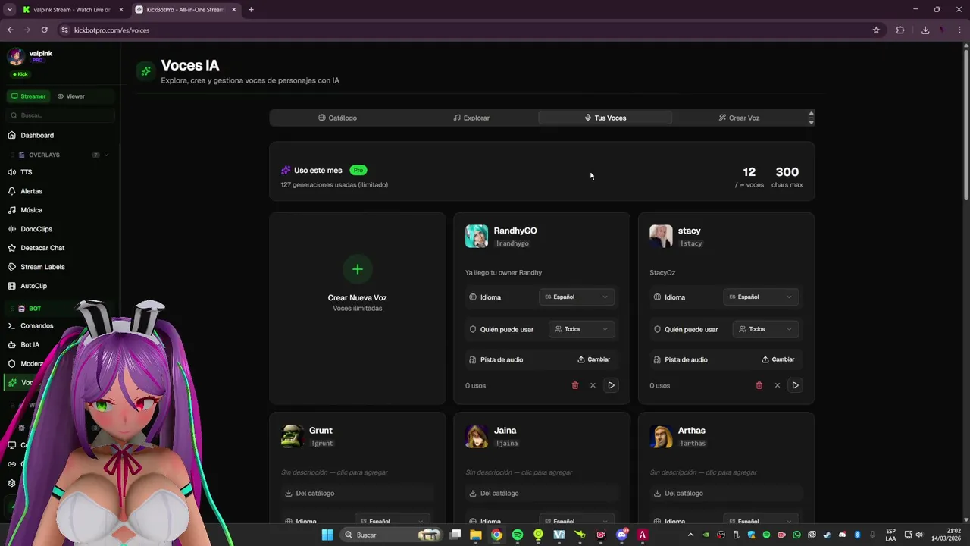Viewport: 970px width, 546px height.
Task: Open RandhyGO Quién puede usar dropdown
Action: (x=581, y=329)
